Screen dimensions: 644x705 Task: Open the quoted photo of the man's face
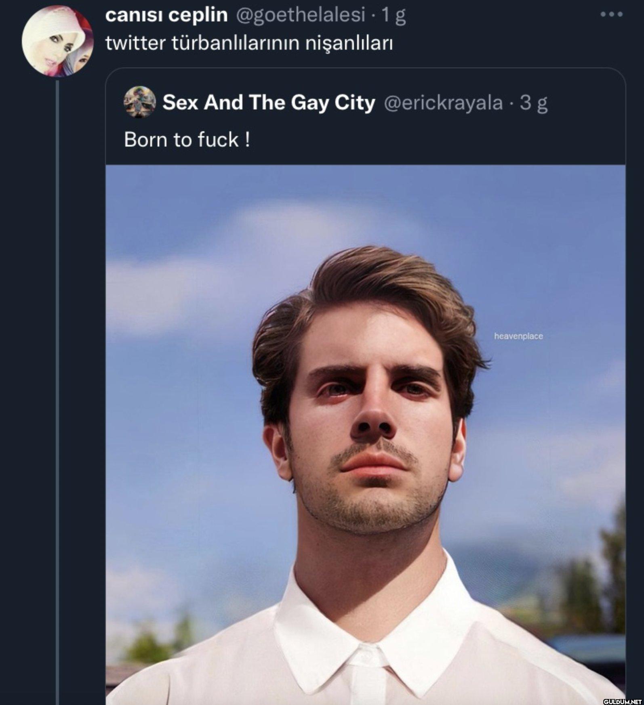coord(366,434)
